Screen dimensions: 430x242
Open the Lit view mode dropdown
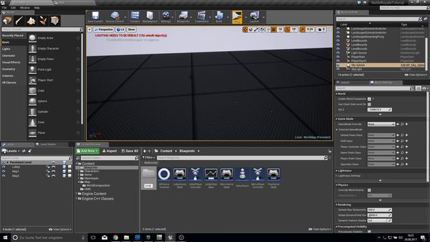point(120,30)
